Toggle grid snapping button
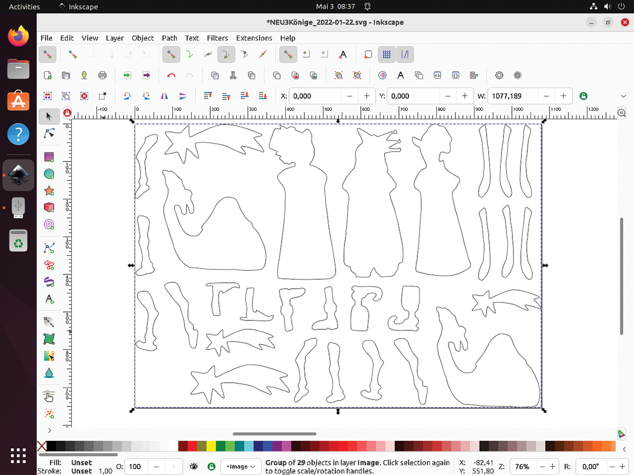634x475 pixels. pyautogui.click(x=387, y=54)
